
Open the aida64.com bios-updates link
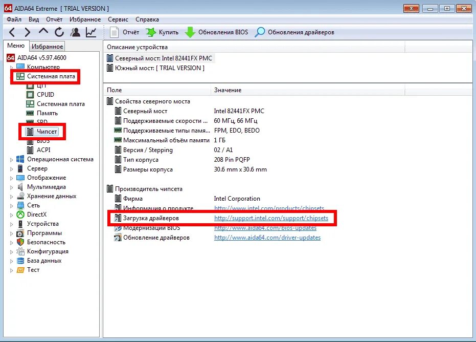tap(265, 228)
